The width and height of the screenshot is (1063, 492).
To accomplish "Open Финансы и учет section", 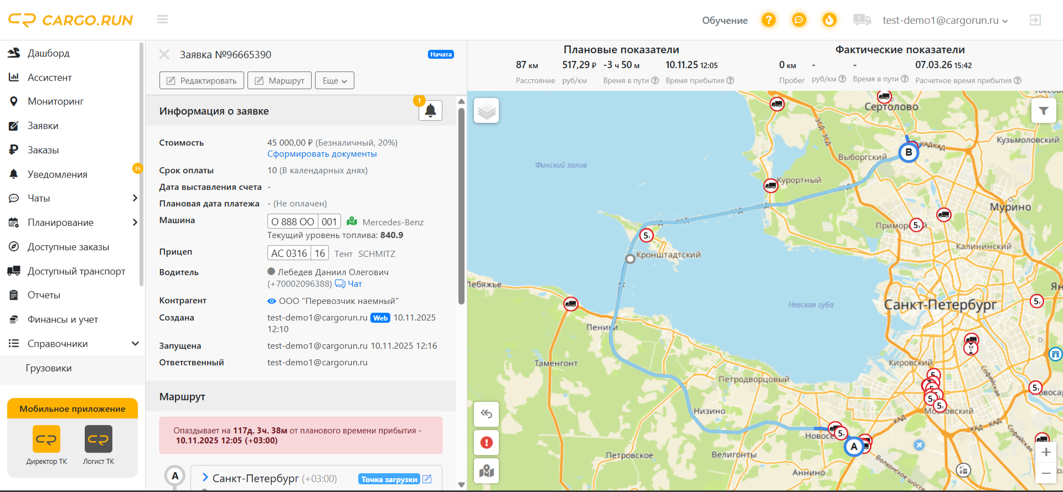I will [x=63, y=319].
